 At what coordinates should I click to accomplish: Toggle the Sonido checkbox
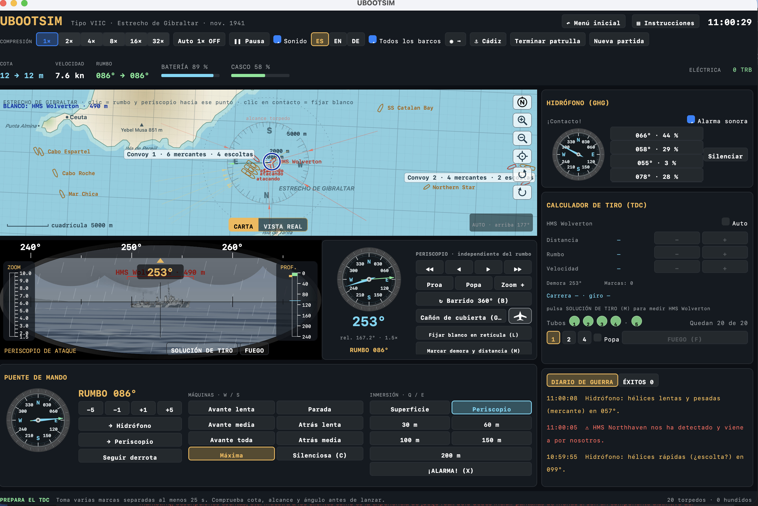point(277,39)
